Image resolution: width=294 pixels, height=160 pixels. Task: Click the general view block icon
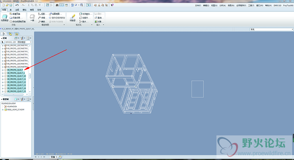coord(32,17)
